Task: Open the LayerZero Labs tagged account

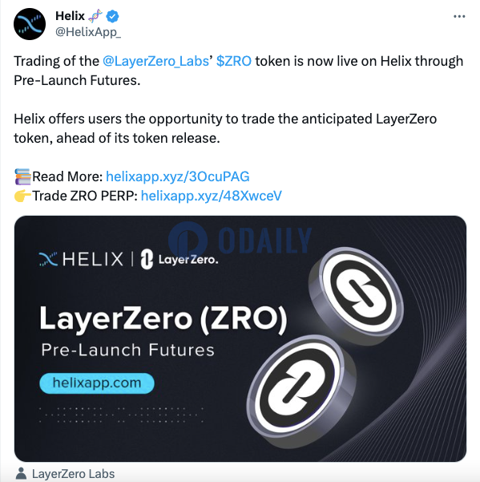Action: (73, 474)
